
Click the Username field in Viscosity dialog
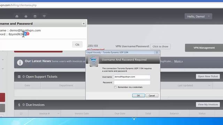(132, 77)
